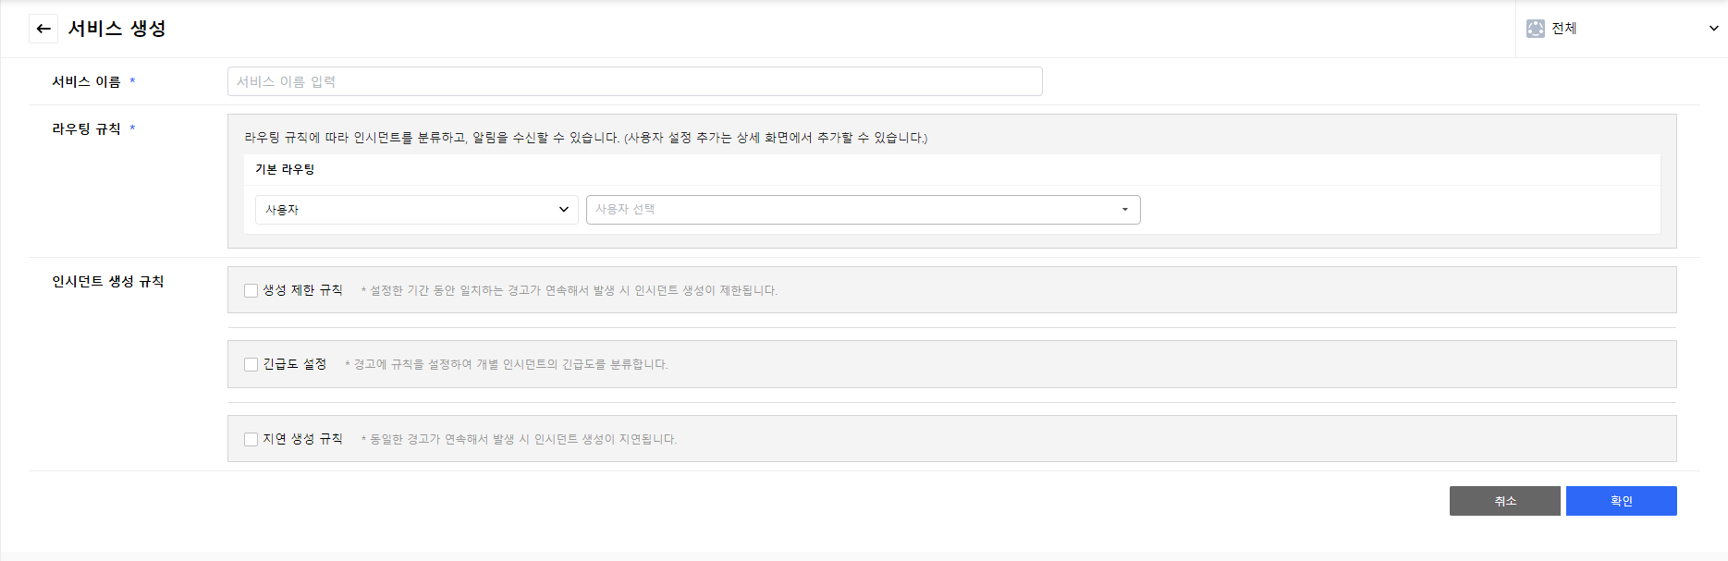Viewport: 1728px width, 561px height.
Task: Click the 인시던트 생성 규칙 label
Action: coord(107,281)
